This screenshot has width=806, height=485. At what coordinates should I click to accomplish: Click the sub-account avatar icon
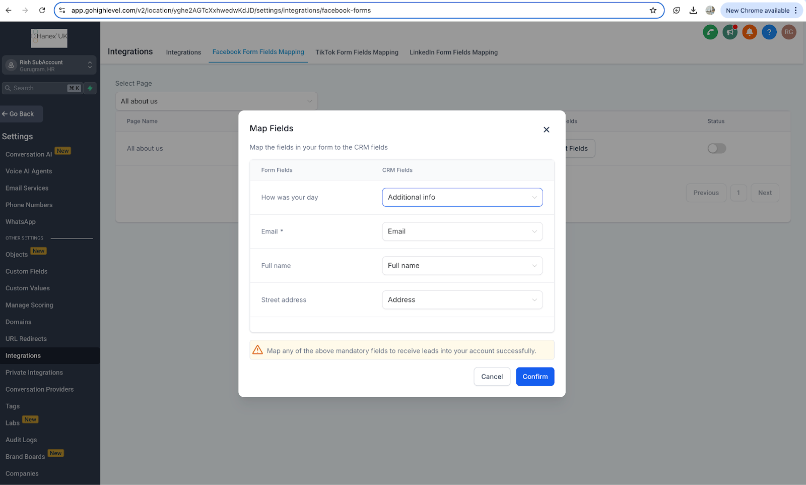(x=11, y=66)
